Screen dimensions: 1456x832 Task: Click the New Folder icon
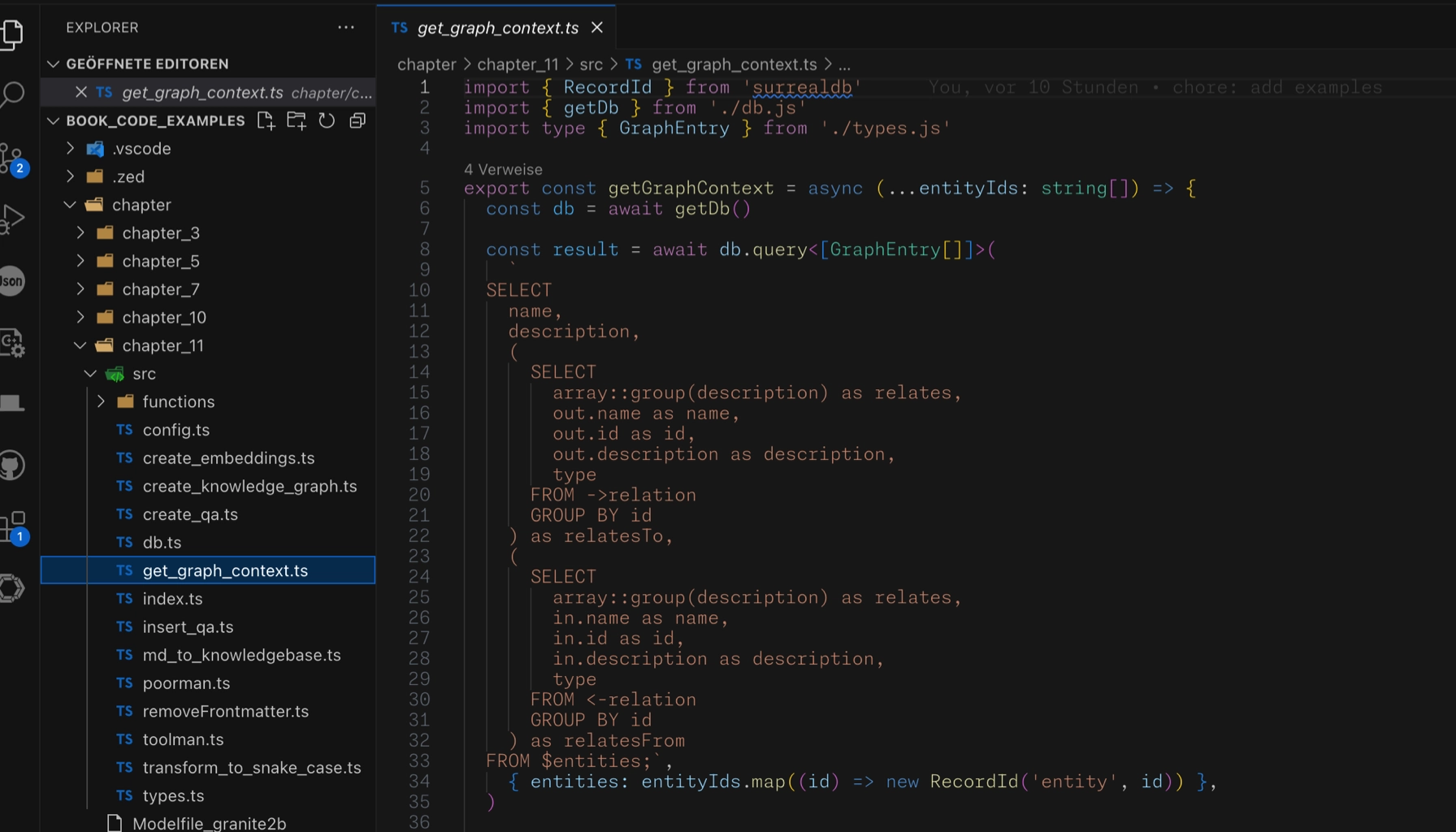[297, 121]
